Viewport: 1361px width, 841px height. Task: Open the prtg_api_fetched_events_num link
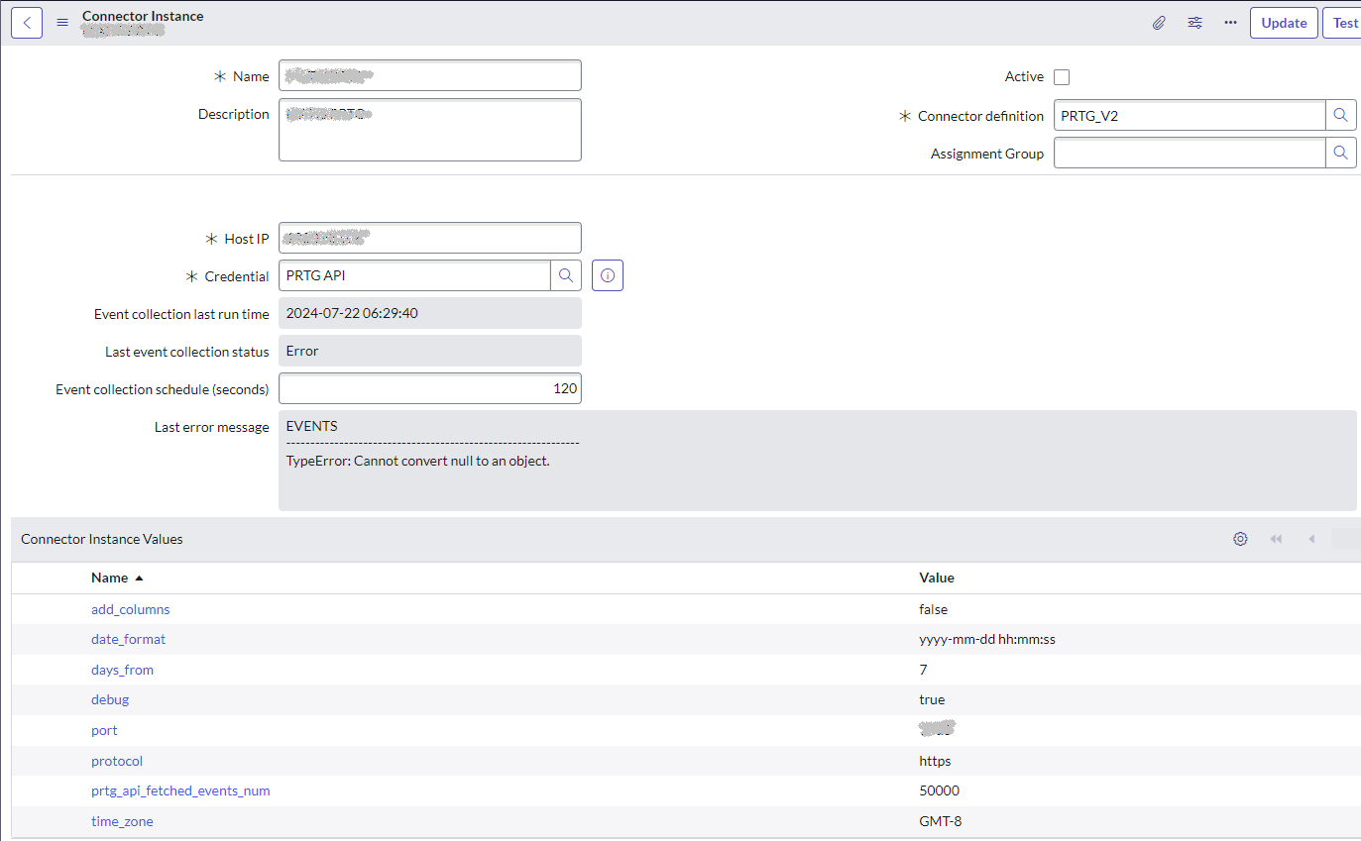tap(180, 790)
